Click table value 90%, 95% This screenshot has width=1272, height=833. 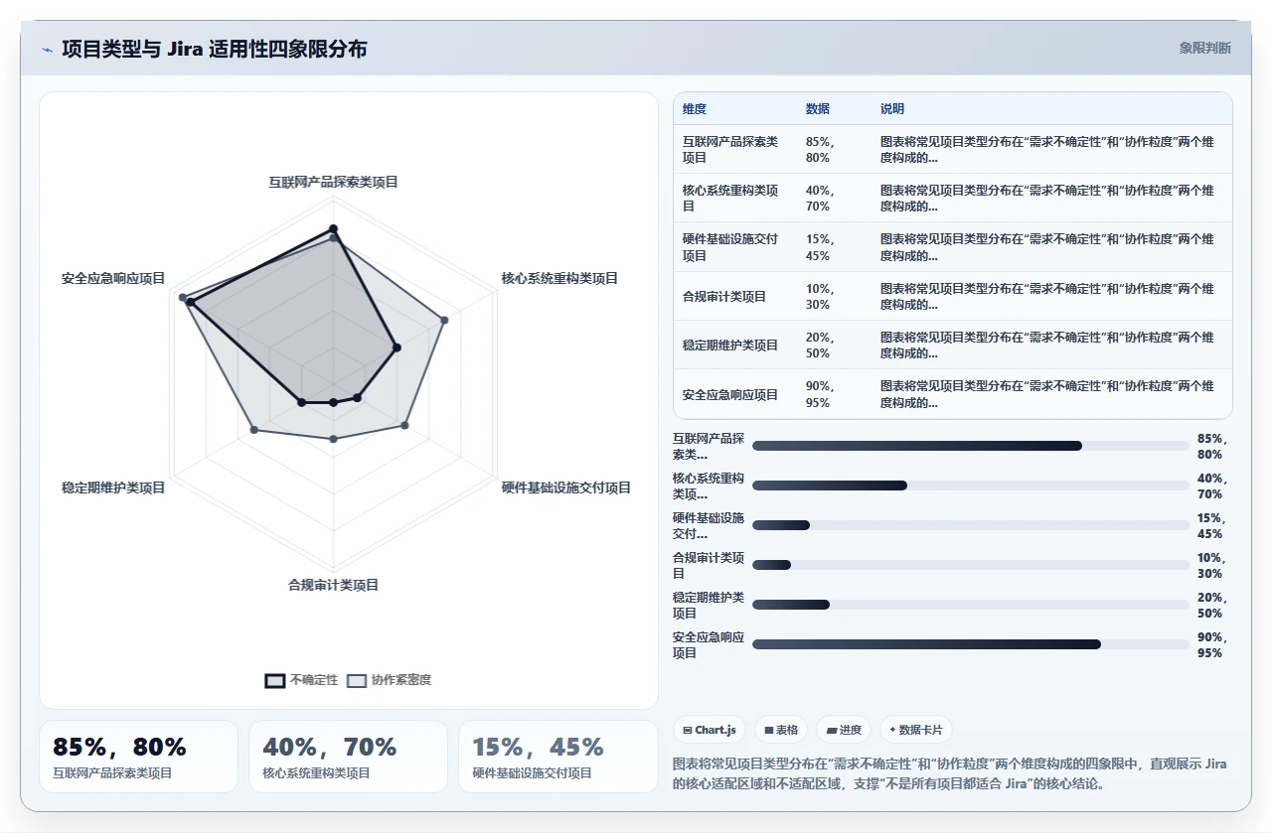pos(821,394)
